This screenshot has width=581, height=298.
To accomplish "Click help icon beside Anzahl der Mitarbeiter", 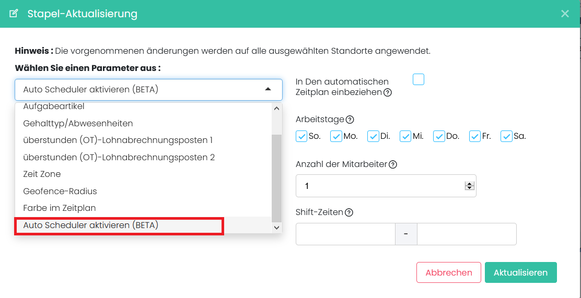I will tap(393, 164).
